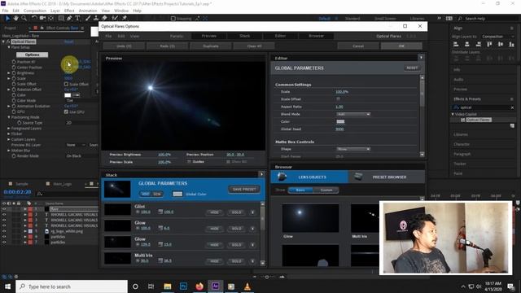Open the Animation menu
Image resolution: width=521 pixels, height=293 pixels.
(x=88, y=11)
